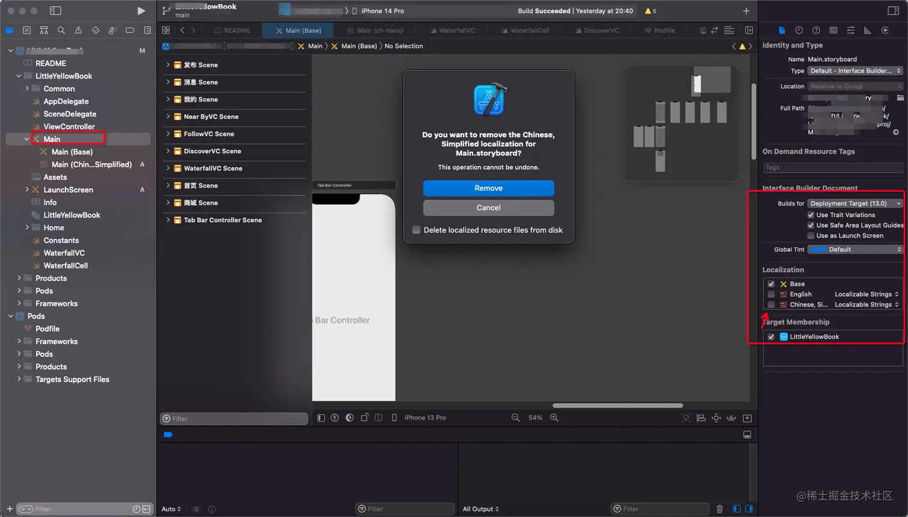The width and height of the screenshot is (908, 517).
Task: Click the On Demand Resource Tags field
Action: (833, 167)
